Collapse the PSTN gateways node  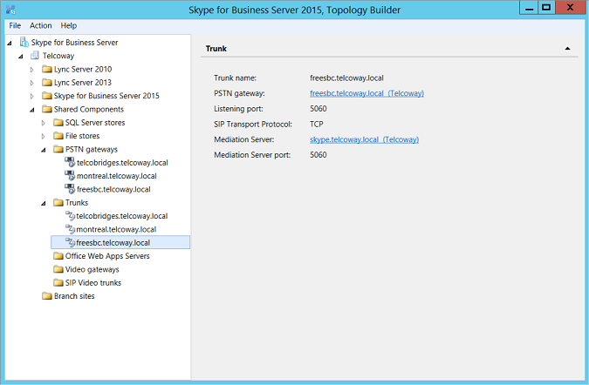[44, 150]
